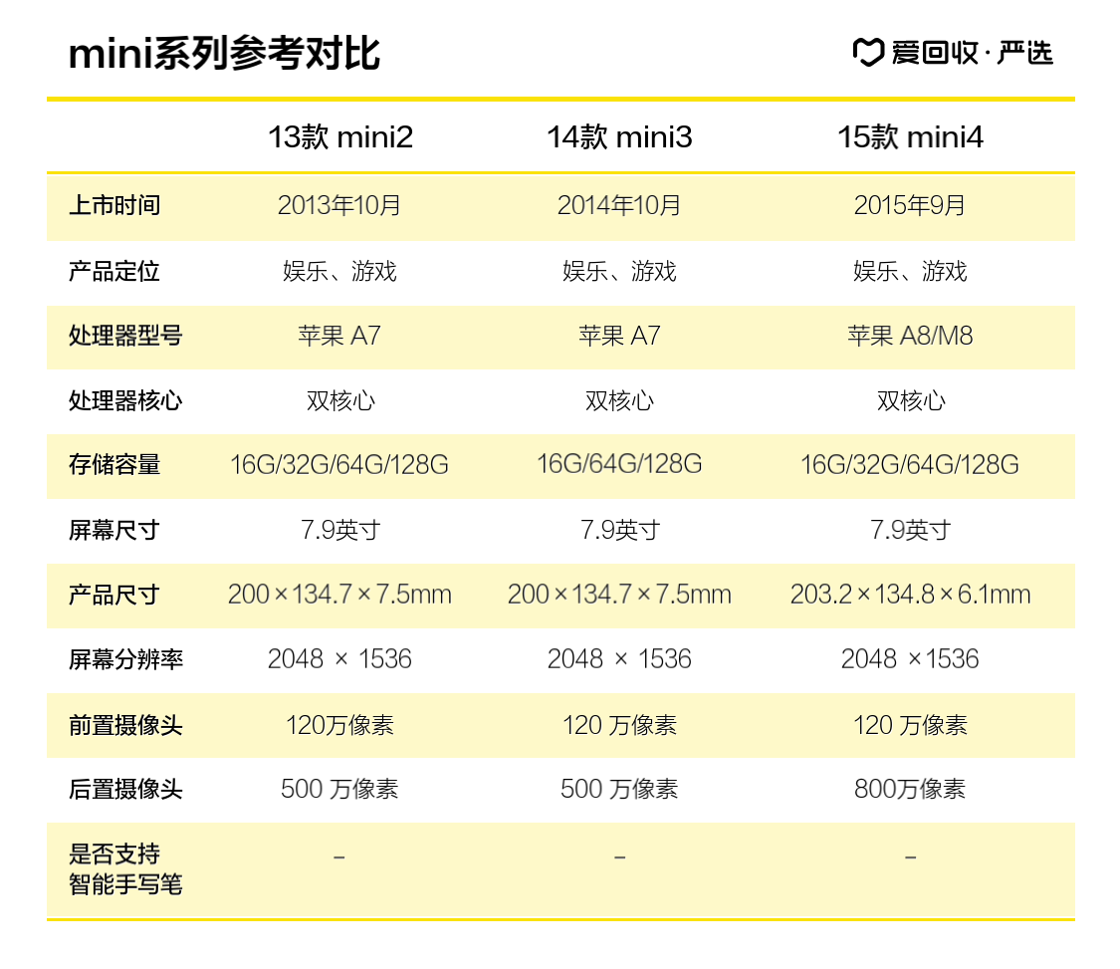Select the 苹果 A8/M8 processor cell
This screenshot has height=969, width=1120.
910,337
